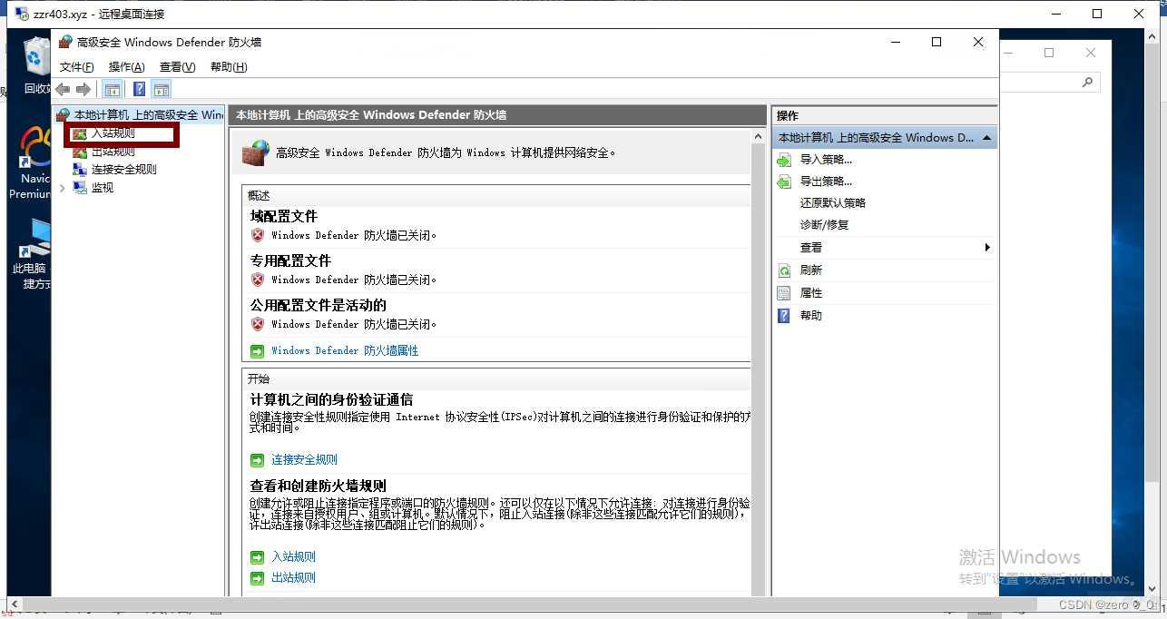Follow the 出站规则 link in center pane
1167x619 pixels.
click(293, 577)
